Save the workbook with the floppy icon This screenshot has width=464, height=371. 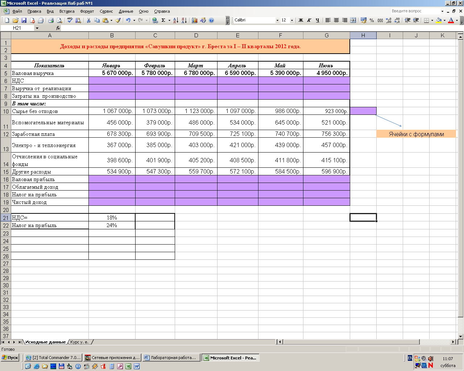24,20
